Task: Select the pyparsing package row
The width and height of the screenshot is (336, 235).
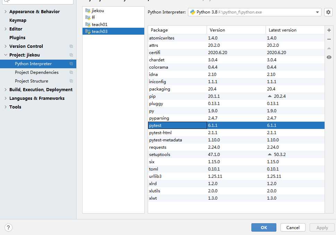Action: tap(236, 118)
